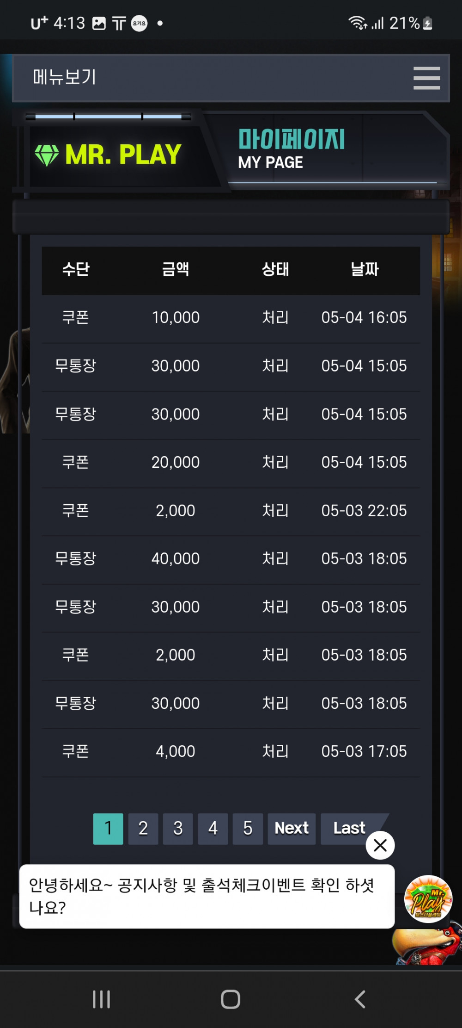This screenshot has height=1028, width=462.
Task: Jump to the Last page
Action: click(350, 829)
